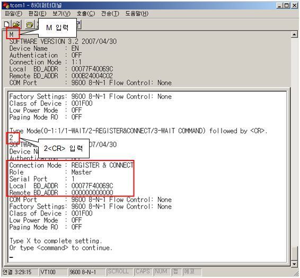The height and width of the screenshot is (278, 300).
Task: Click the 'Device Name : EN' line
Action: [x=44, y=48]
